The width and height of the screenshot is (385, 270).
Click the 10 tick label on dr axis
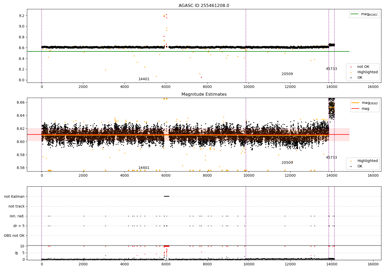[x=22, y=246]
